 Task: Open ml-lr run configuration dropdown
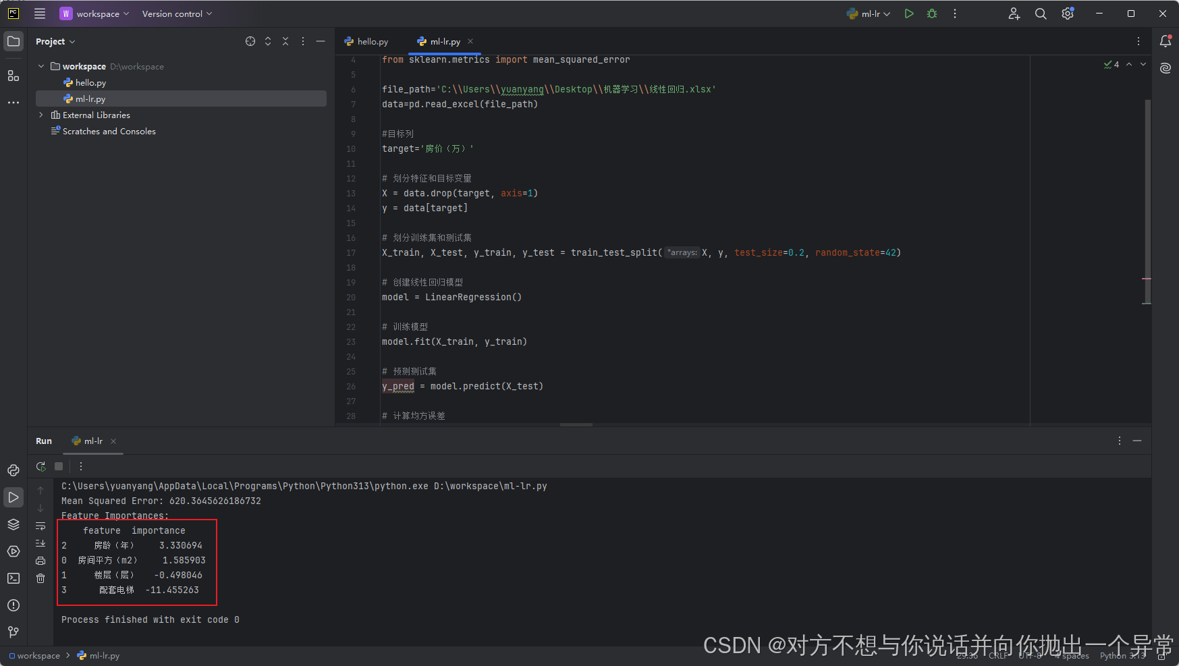point(869,13)
